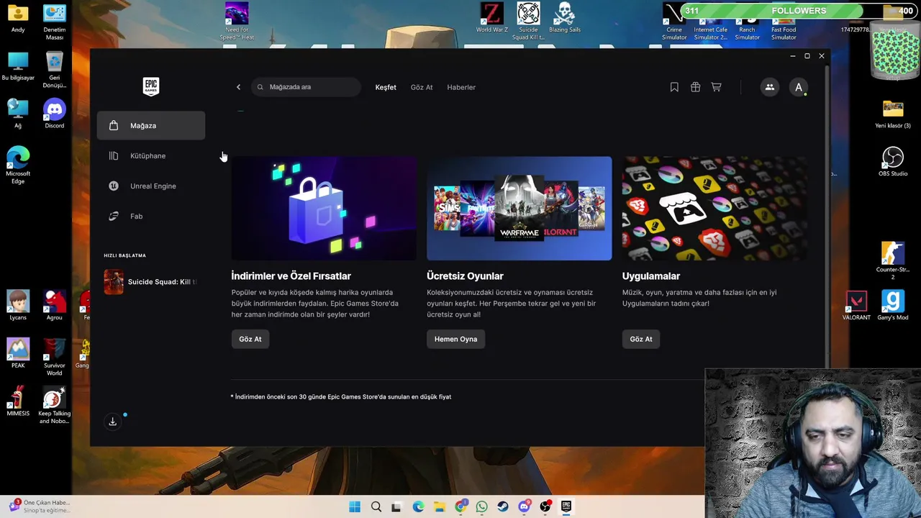Open news widget on taskbar
This screenshot has width=921, height=518.
click(40, 506)
